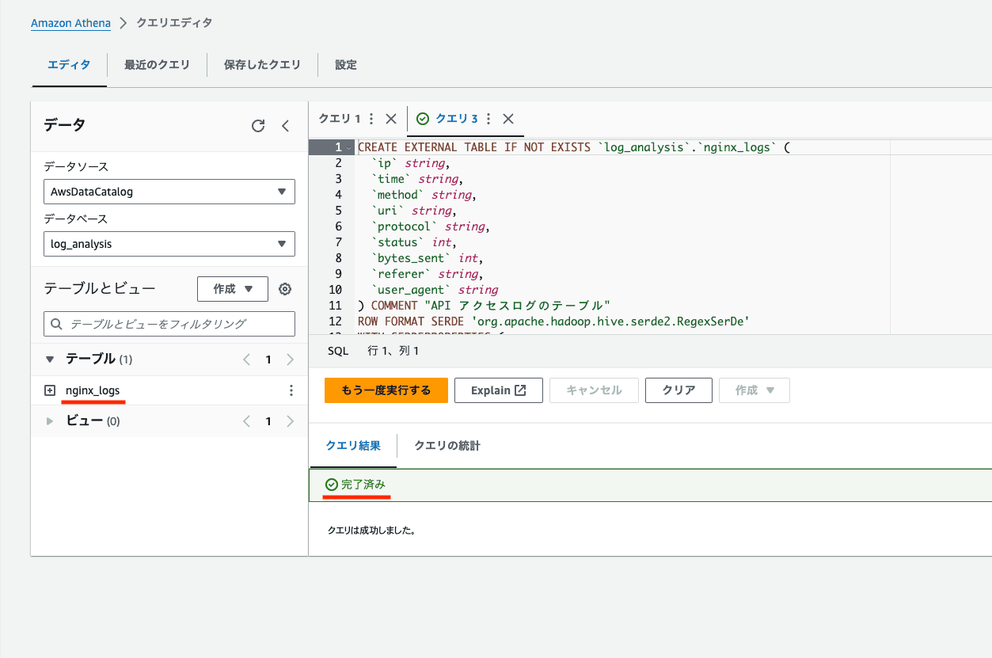Collapse the data side panel
Screen dimensions: 992x658
286,126
